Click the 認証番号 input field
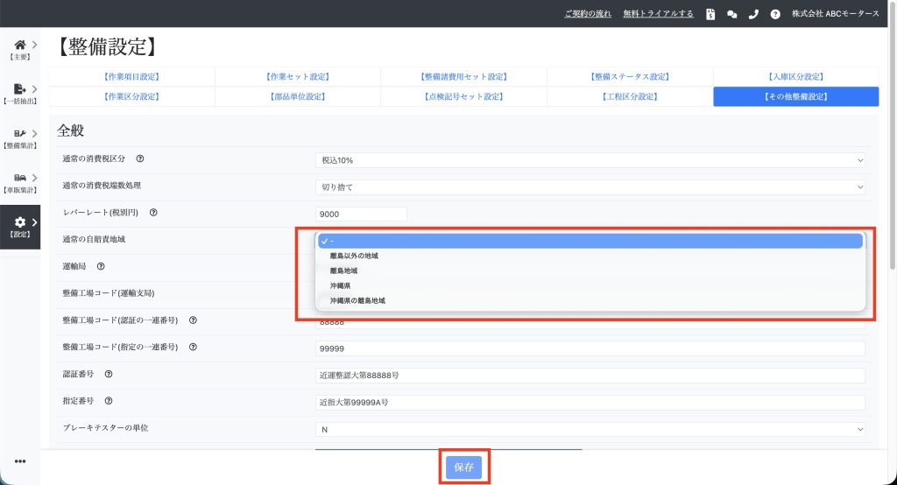Image resolution: width=897 pixels, height=485 pixels. 590,376
